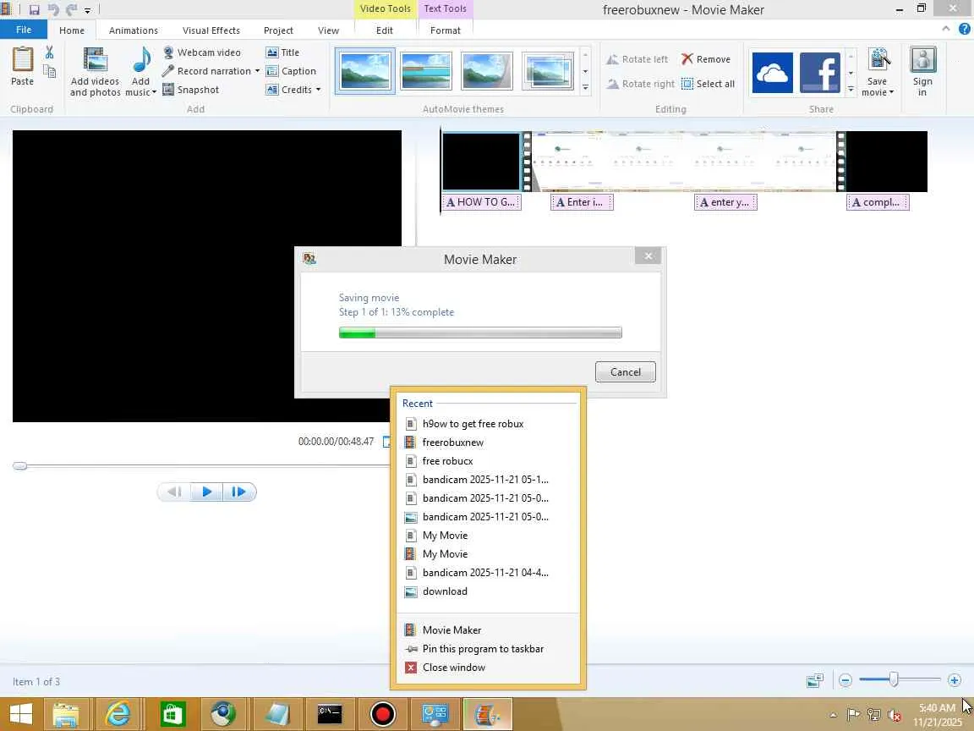This screenshot has height=731, width=974.
Task: Click Pin this program to taskbar
Action: (x=488, y=648)
